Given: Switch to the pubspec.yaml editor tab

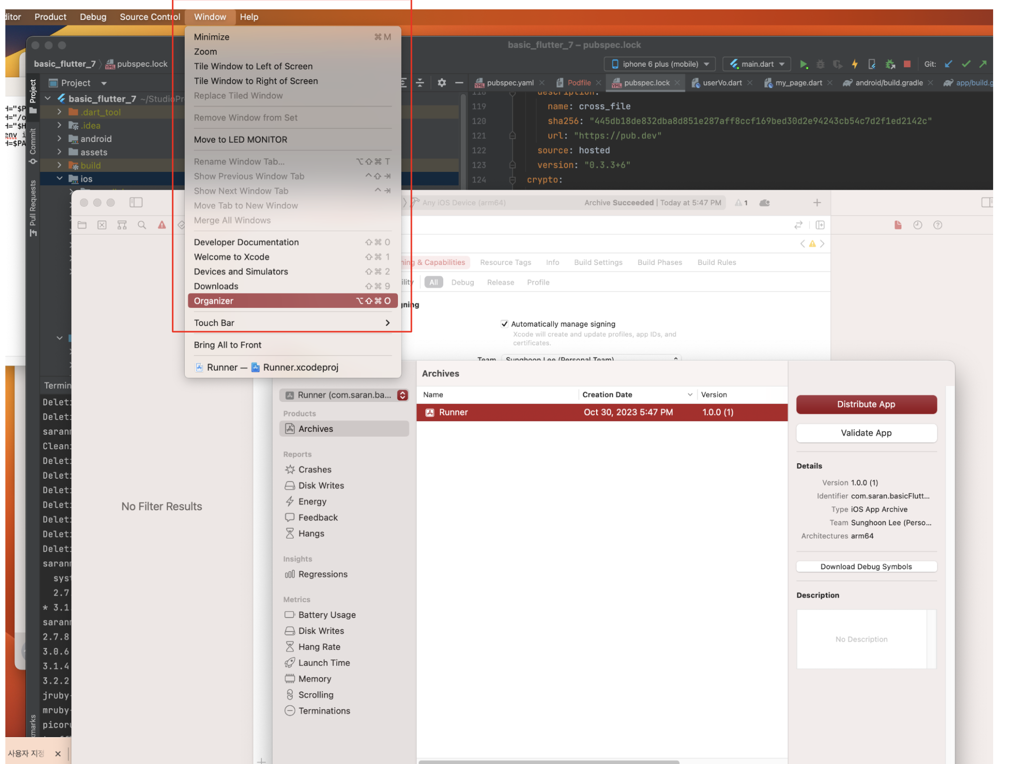Looking at the screenshot, I should (x=509, y=83).
